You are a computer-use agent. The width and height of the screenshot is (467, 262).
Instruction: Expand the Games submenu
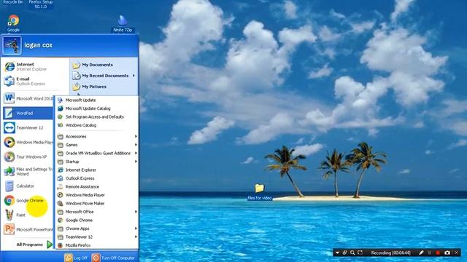click(x=97, y=145)
